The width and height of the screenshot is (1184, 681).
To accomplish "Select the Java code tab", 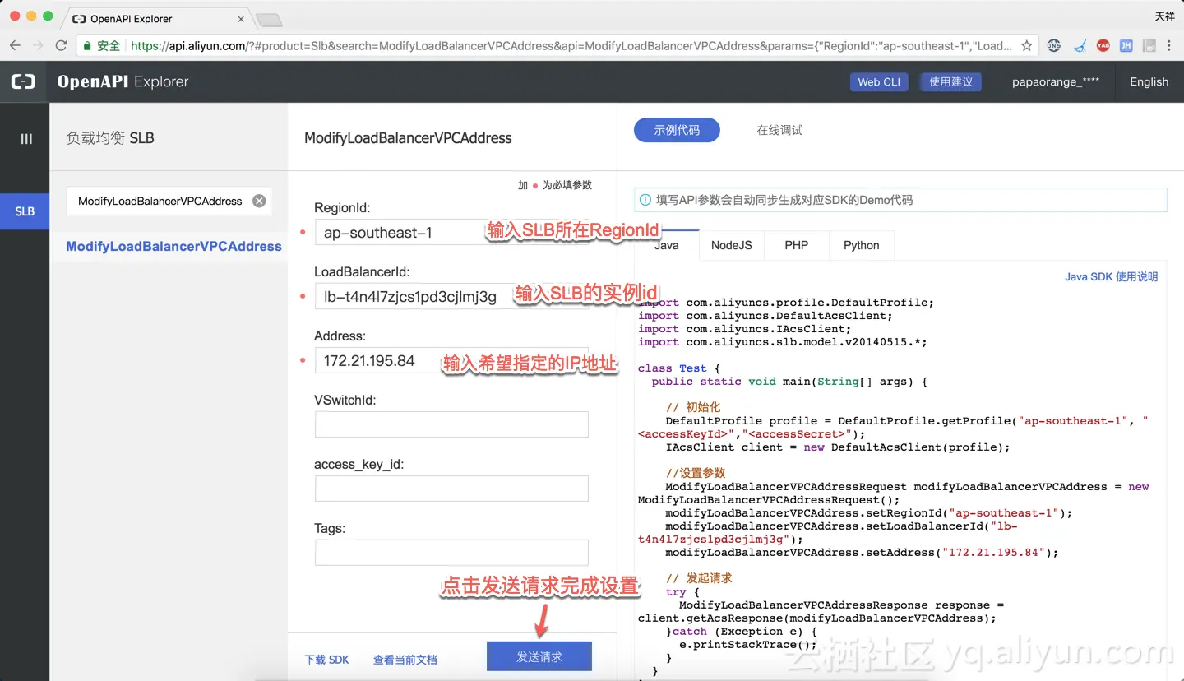I will pos(666,245).
